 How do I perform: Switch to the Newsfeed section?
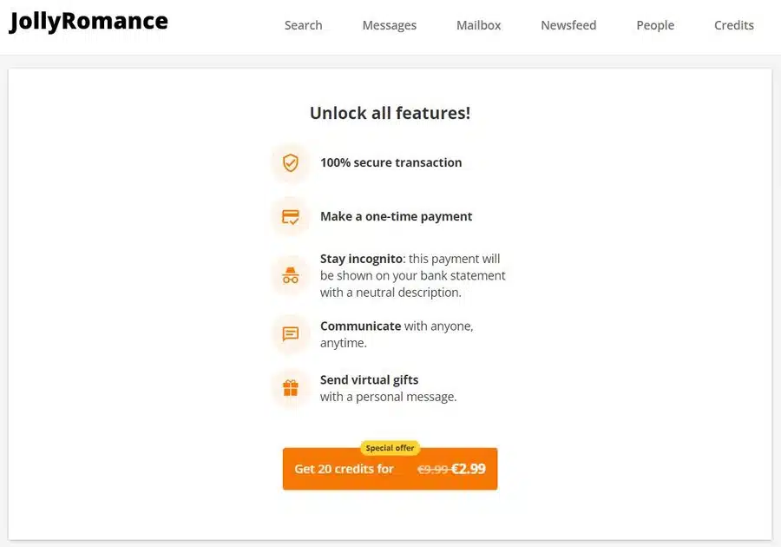568,25
